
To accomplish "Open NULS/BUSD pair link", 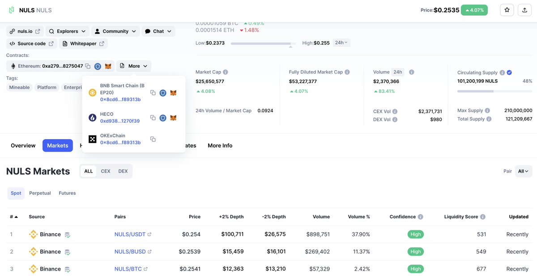I will pyautogui.click(x=133, y=252).
